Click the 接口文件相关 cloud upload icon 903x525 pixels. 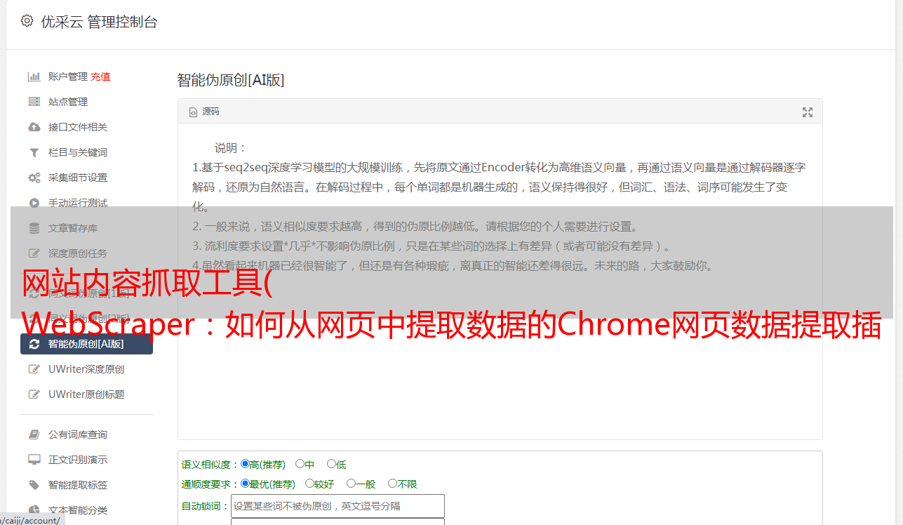(x=34, y=127)
